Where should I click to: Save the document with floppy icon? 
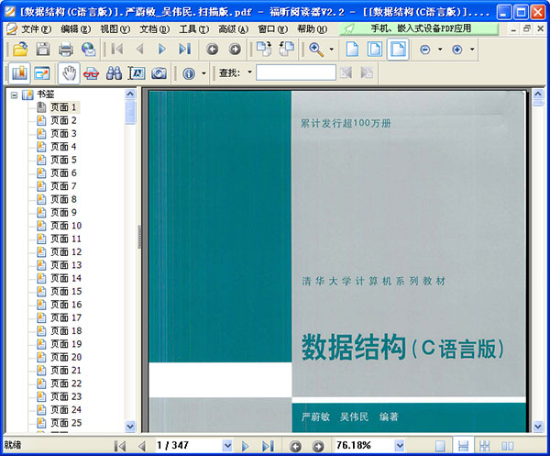[x=43, y=50]
